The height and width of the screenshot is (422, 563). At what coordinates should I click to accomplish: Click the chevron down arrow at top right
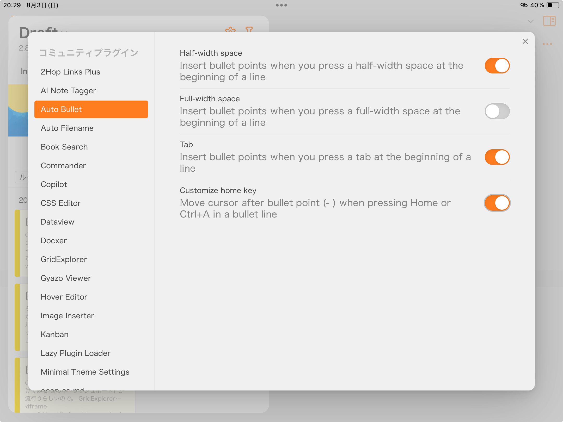[530, 21]
